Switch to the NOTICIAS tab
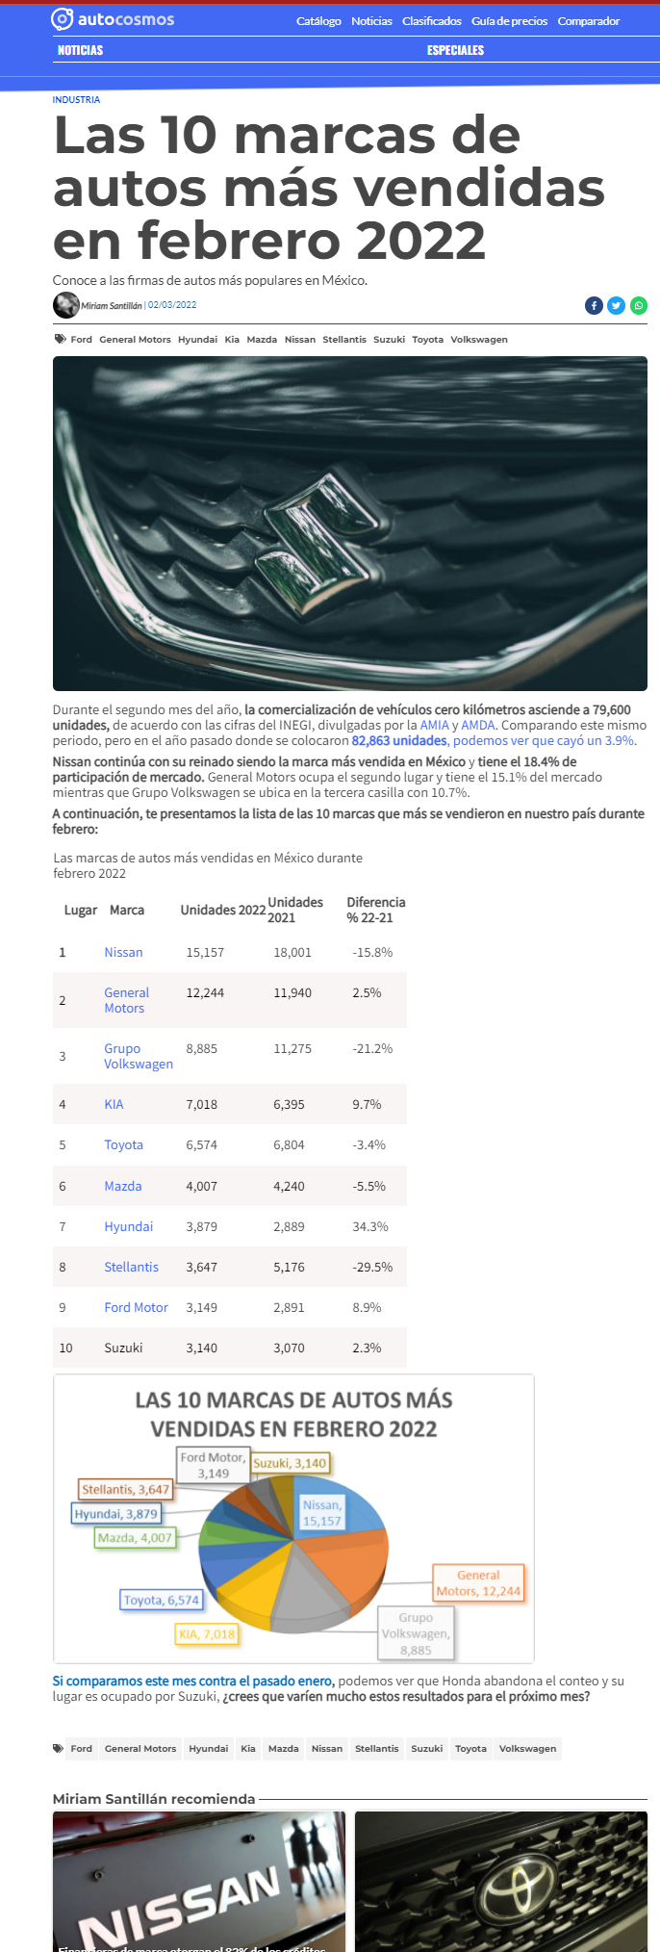This screenshot has width=660, height=1952. coord(80,50)
